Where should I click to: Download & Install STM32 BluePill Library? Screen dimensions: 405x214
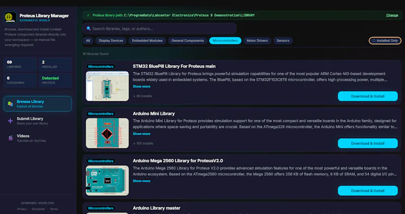tap(368, 96)
